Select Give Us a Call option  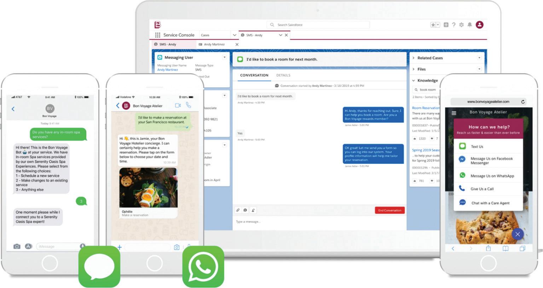pyautogui.click(x=488, y=189)
